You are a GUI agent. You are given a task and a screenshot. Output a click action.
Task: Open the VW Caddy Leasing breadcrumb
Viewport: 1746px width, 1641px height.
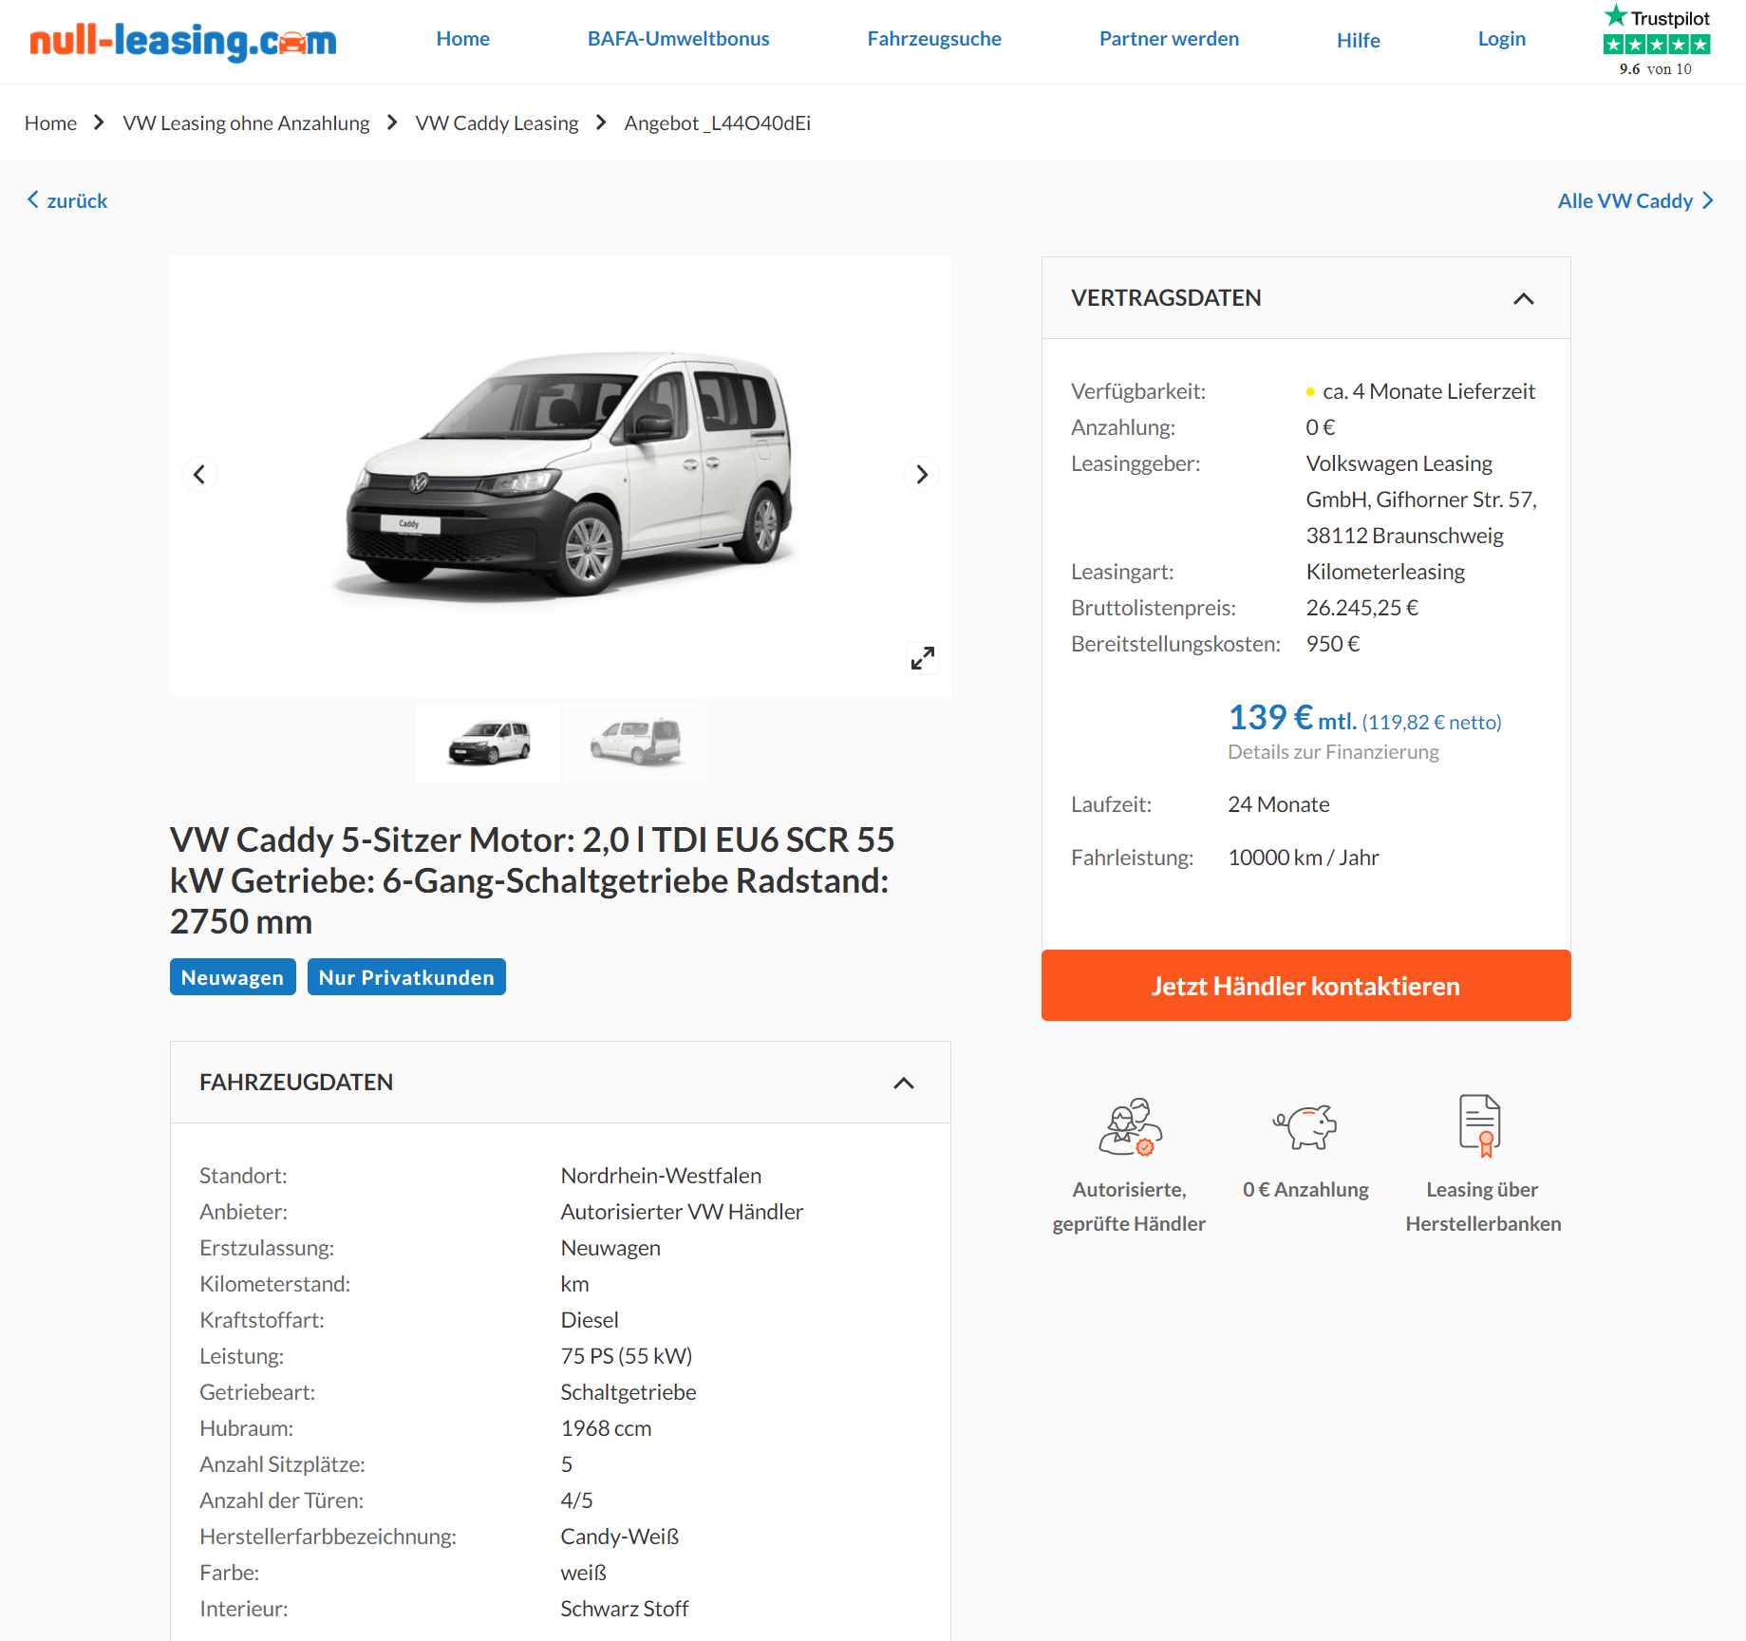(x=497, y=123)
